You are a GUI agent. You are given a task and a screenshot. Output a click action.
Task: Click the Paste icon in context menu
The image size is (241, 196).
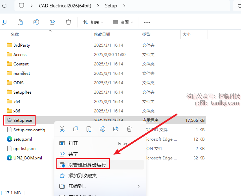pyautogui.click(x=89, y=129)
